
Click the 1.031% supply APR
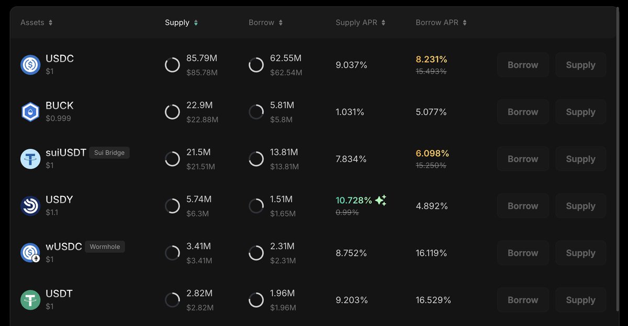point(350,112)
